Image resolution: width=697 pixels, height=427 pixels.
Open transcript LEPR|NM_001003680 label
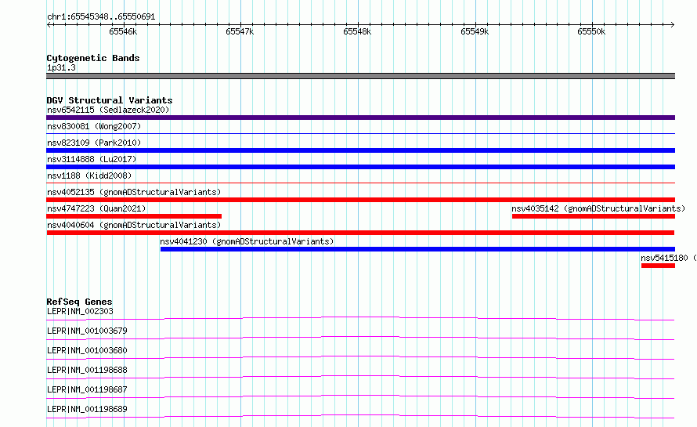87,350
